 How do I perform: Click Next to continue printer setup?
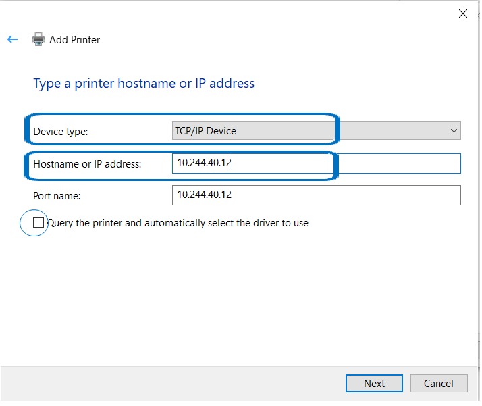coord(374,383)
